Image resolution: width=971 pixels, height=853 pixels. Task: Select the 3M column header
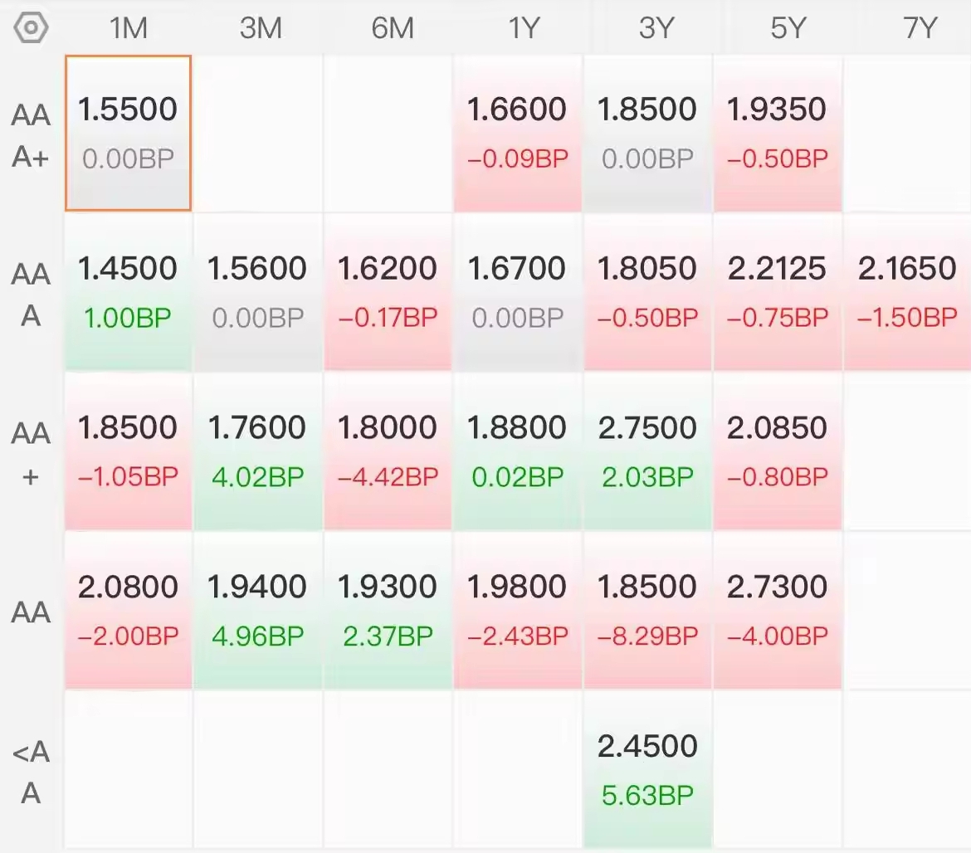[x=260, y=28]
